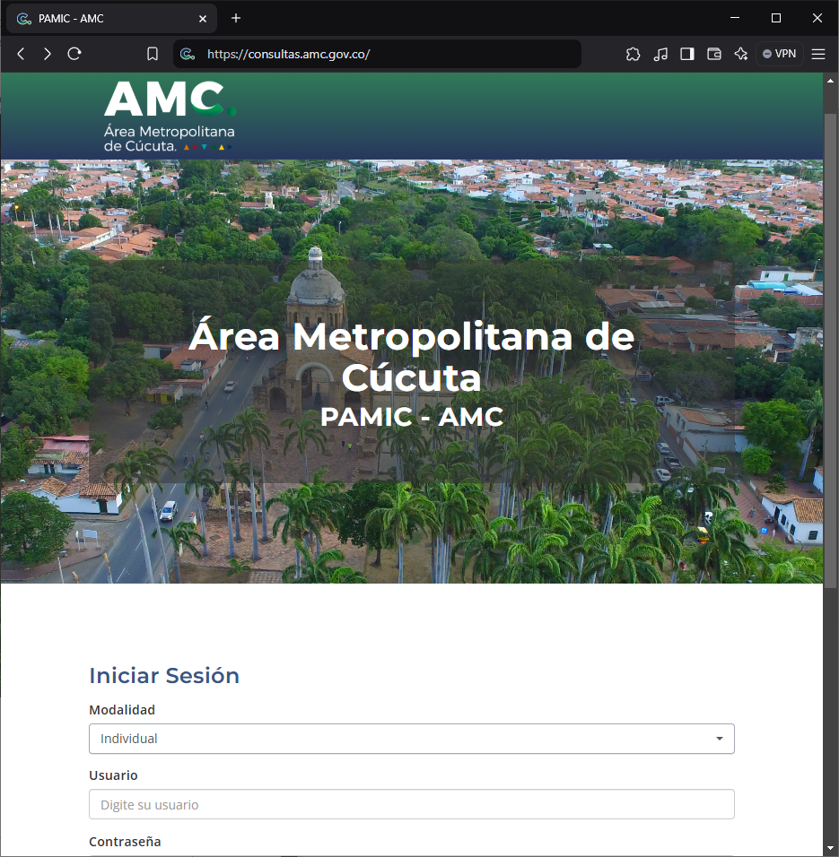
Task: Click the browser forward arrow
Action: 48,54
